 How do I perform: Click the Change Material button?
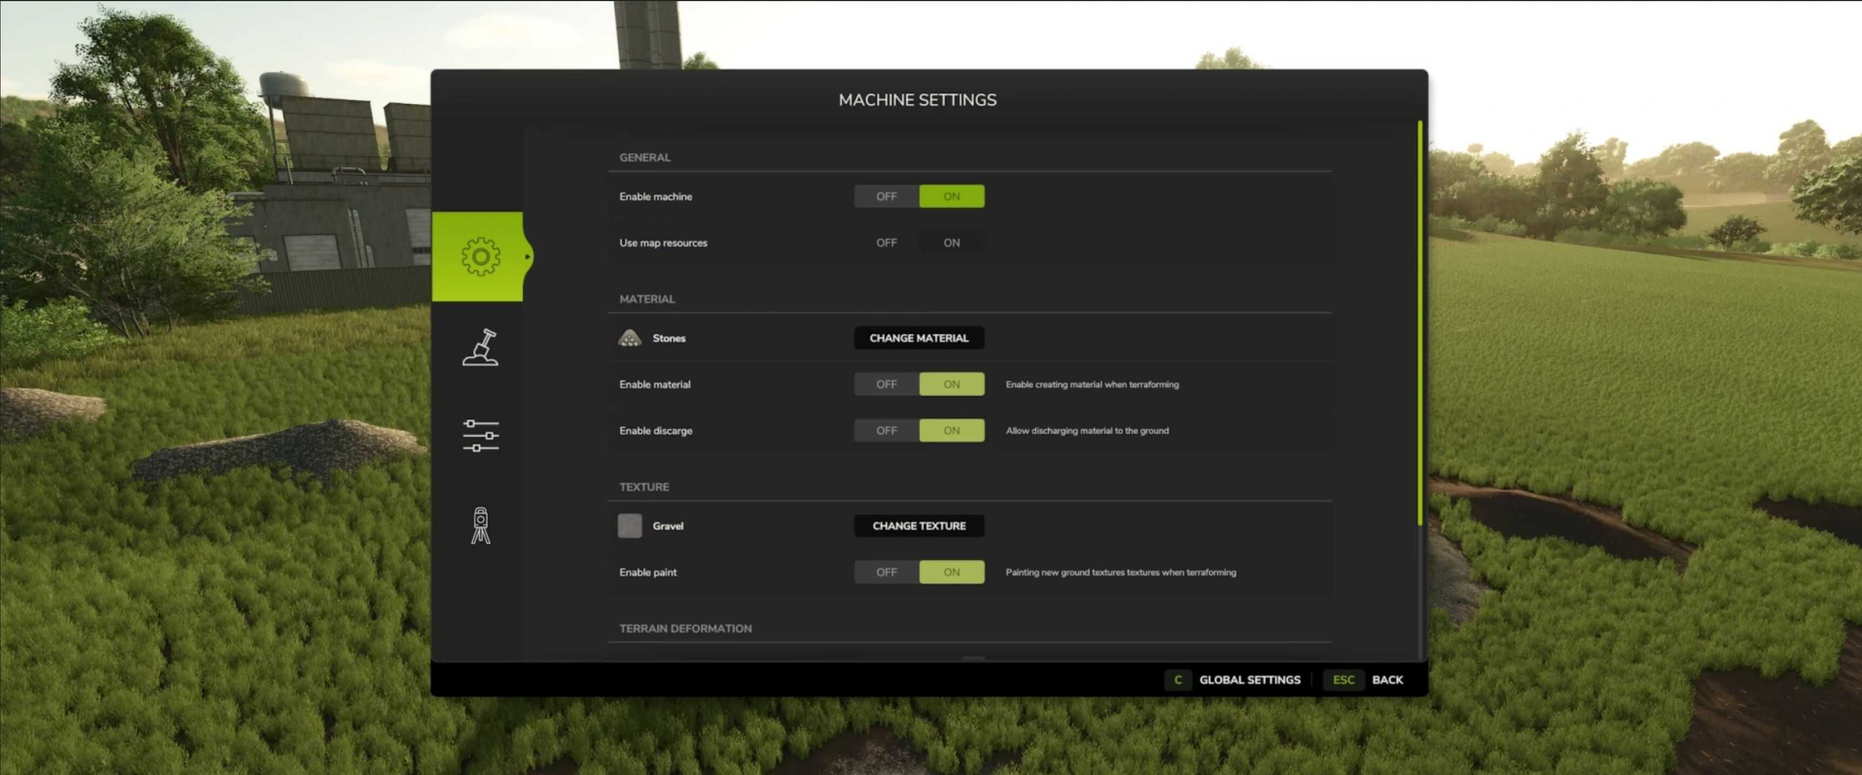pos(919,338)
